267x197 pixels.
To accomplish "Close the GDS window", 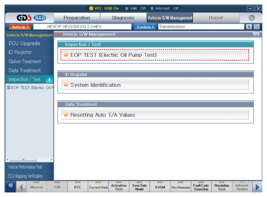I will [x=258, y=8].
